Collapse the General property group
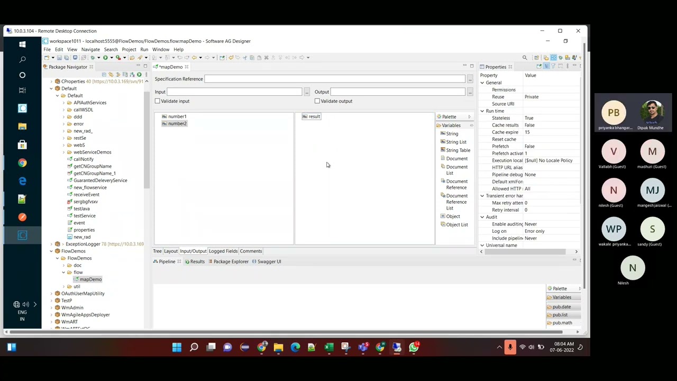The height and width of the screenshot is (381, 677). 482,83
